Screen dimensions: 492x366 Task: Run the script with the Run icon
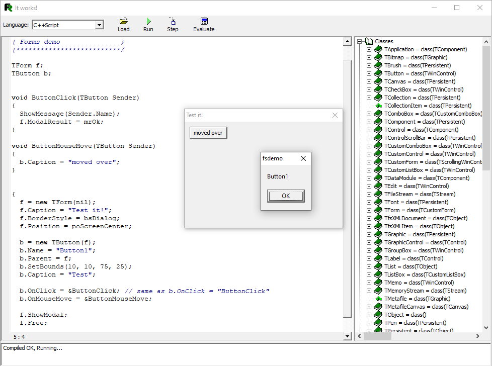[x=148, y=21]
